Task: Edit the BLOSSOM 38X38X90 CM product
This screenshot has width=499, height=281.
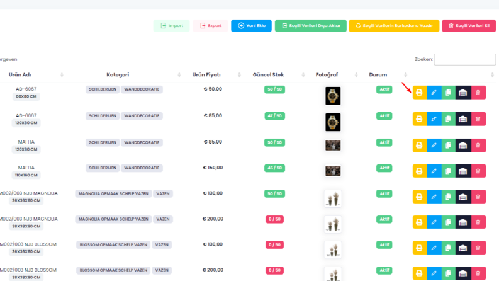Action: [x=434, y=273]
